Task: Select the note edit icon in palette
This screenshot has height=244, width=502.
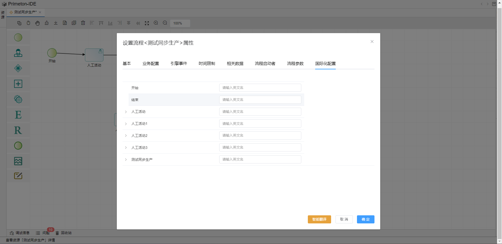Action: [18, 176]
